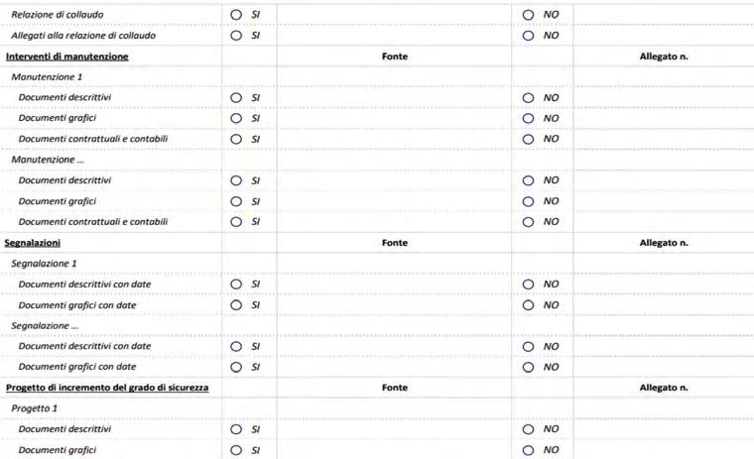Image resolution: width=754 pixels, height=459 pixels.
Task: Click the Segnalazioni section heading
Action: (x=34, y=242)
